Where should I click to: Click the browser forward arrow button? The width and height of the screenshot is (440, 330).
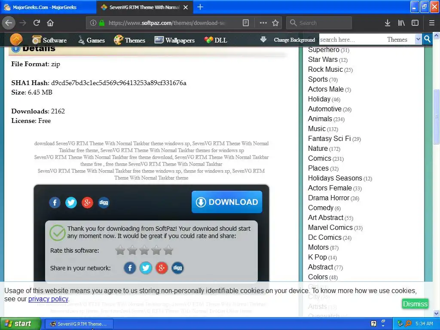click(23, 23)
